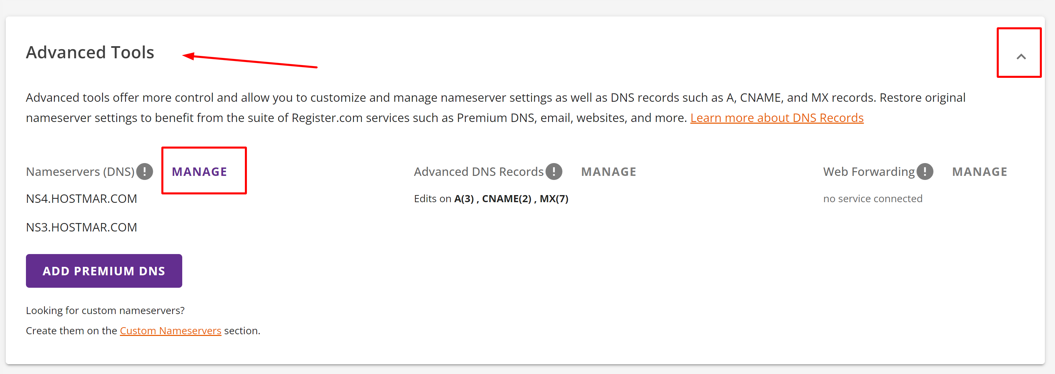Open Learn more about DNS Records link

pos(776,118)
